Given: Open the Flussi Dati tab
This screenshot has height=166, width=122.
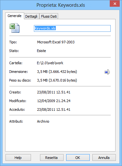Looking at the screenshot, I should click(49, 16).
